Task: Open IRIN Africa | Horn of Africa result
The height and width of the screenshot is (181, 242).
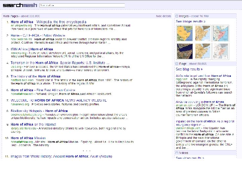Action: (32, 49)
